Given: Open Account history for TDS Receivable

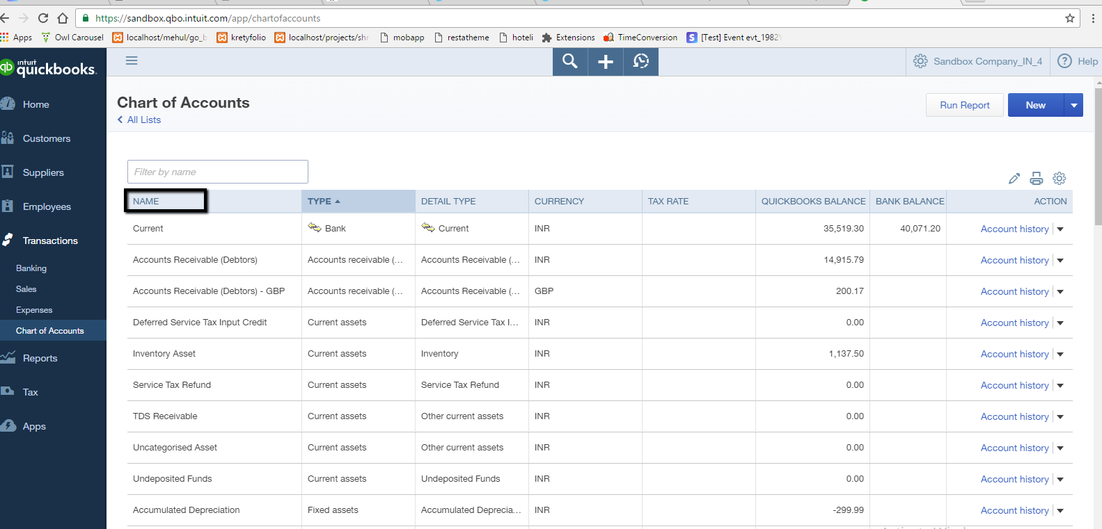Looking at the screenshot, I should (1014, 417).
